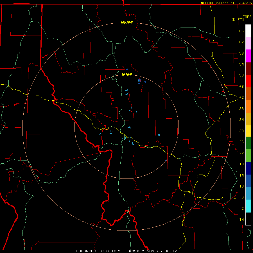This screenshot has width=253, height=253.
Task: Click the "2" legend value
Action: click(243, 209)
